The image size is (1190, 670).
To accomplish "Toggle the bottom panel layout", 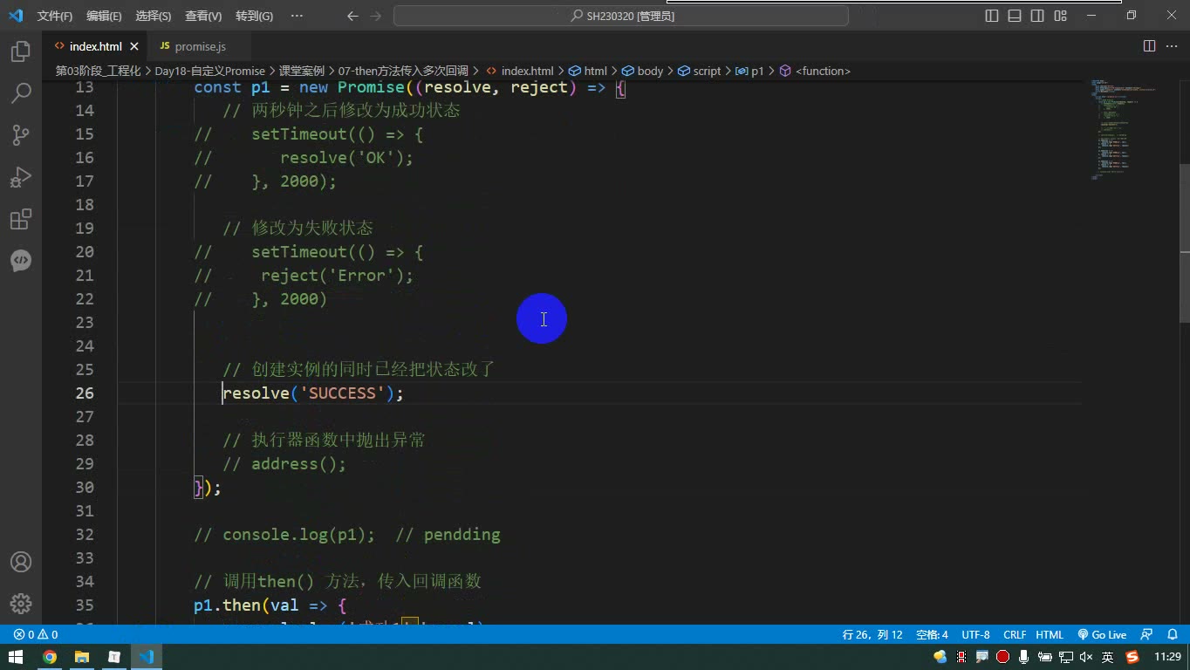I will [x=1015, y=16].
